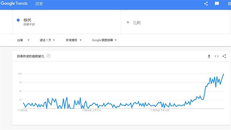Click the peak point at the chart's right end
Image resolution: width=231 pixels, height=130 pixels.
[x=224, y=74]
